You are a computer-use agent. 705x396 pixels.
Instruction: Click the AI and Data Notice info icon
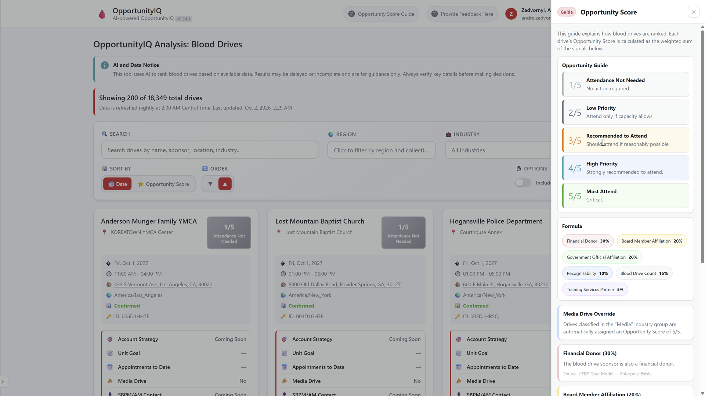click(x=105, y=65)
